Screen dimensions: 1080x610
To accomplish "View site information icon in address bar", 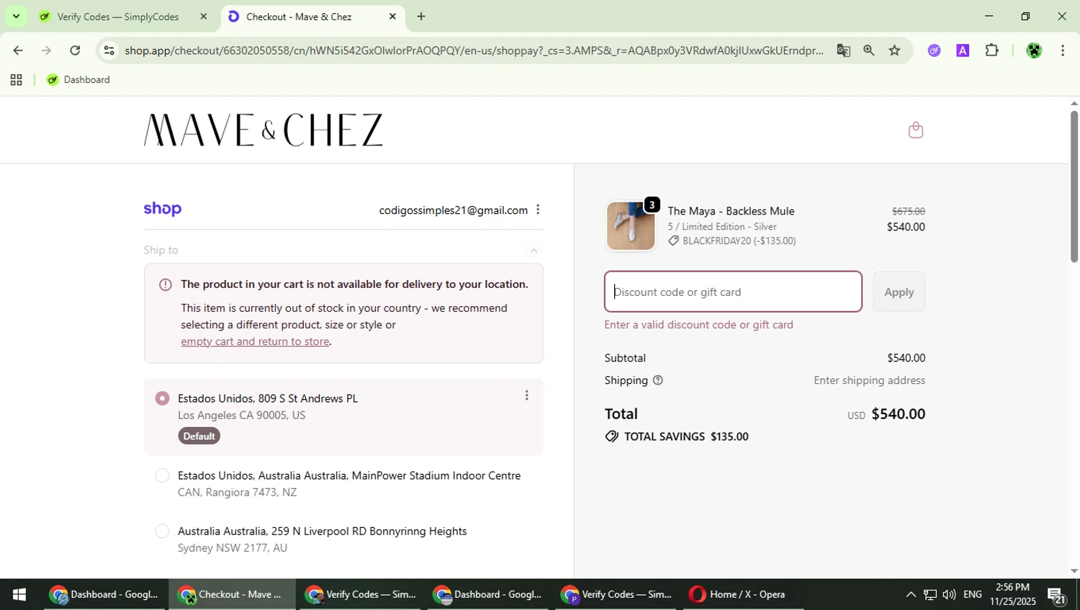I will coord(109,50).
